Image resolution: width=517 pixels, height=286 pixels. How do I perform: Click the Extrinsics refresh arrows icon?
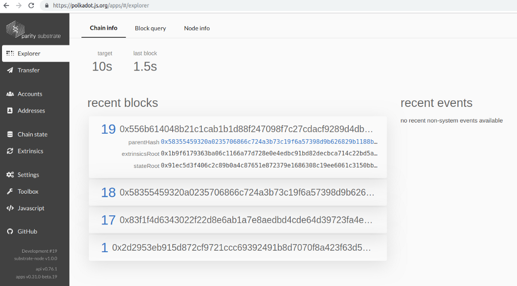click(x=10, y=151)
